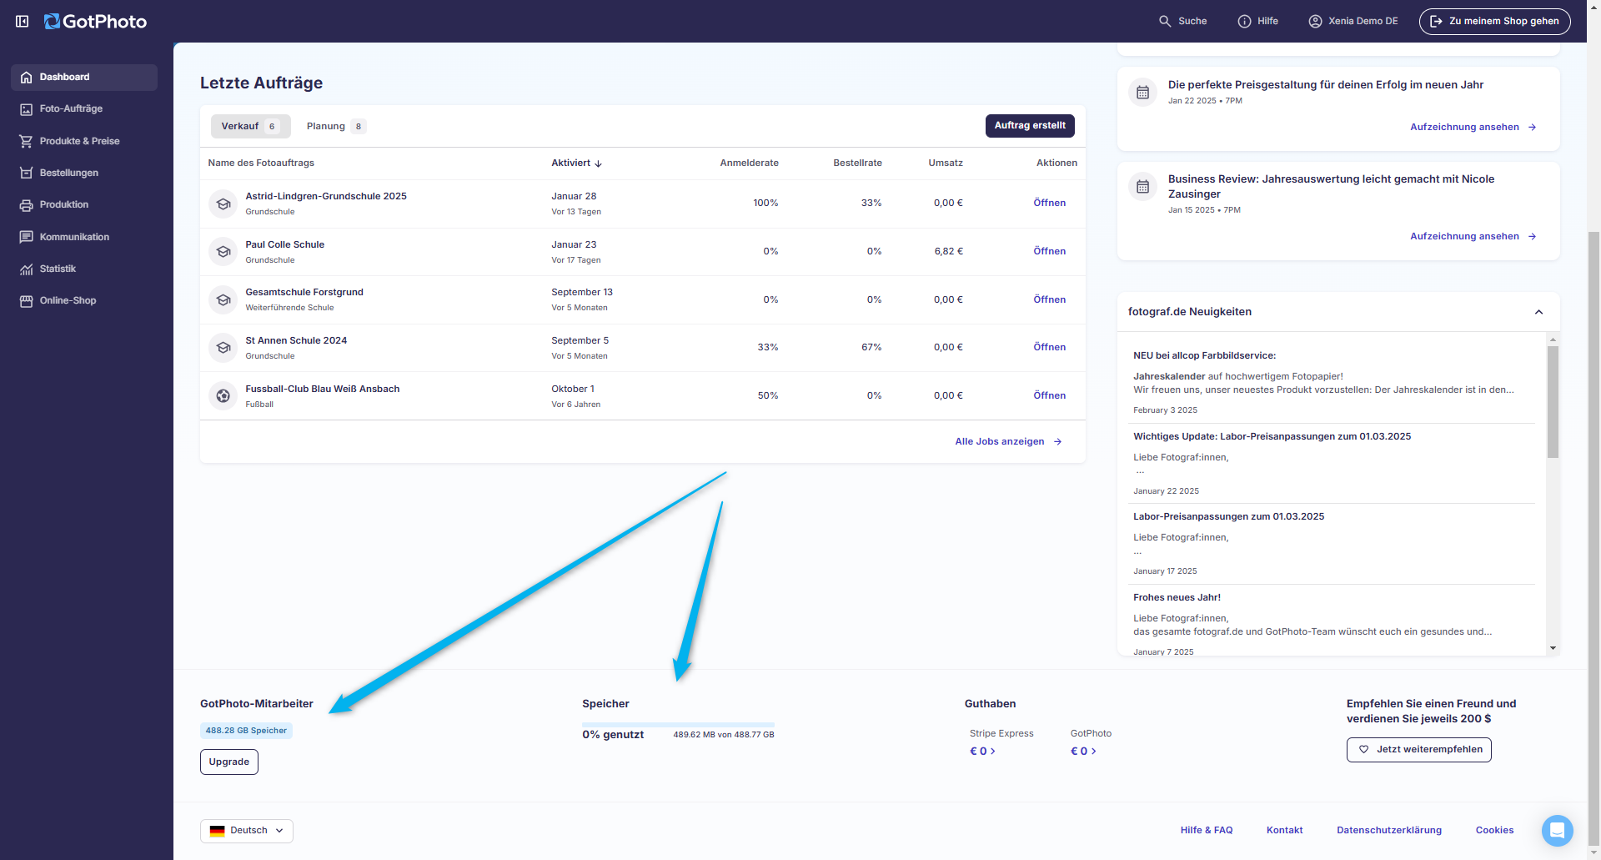Open Bestellungen in the sidebar
Viewport: 1601px width, 860px height.
68,173
